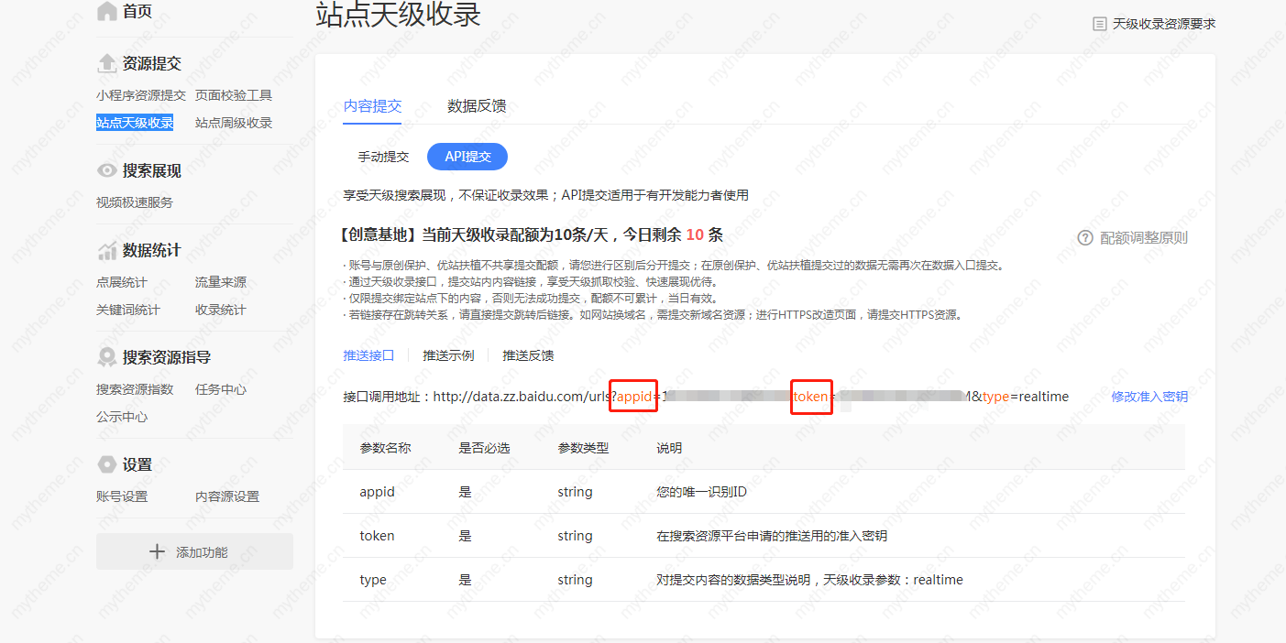Select the API提交 option
The height and width of the screenshot is (643, 1286).
tap(467, 156)
